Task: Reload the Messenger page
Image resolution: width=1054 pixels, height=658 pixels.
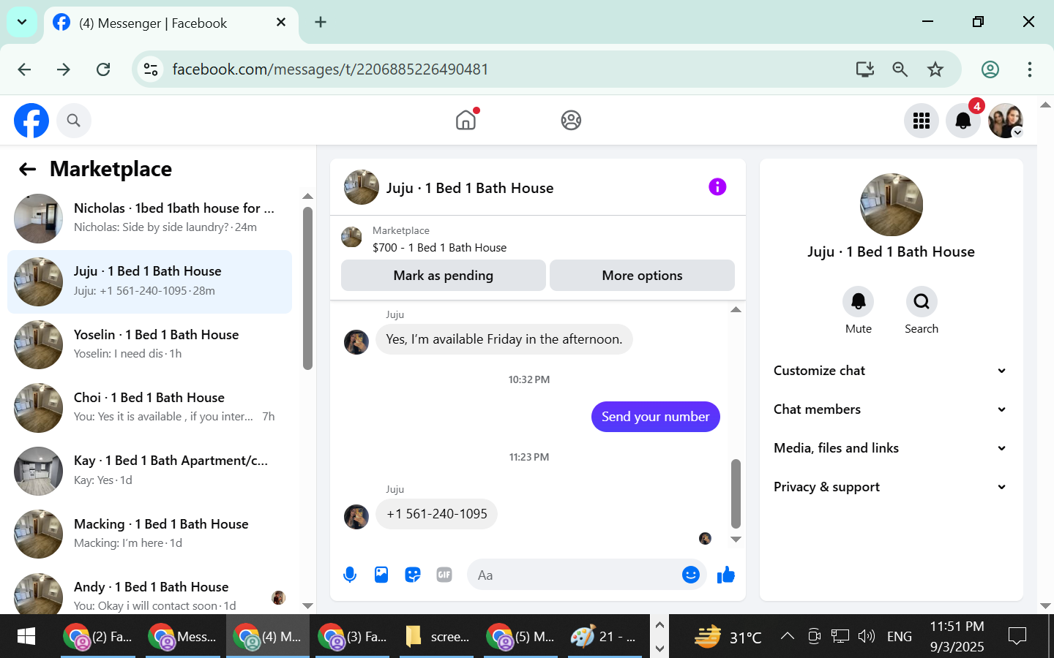Action: point(103,69)
